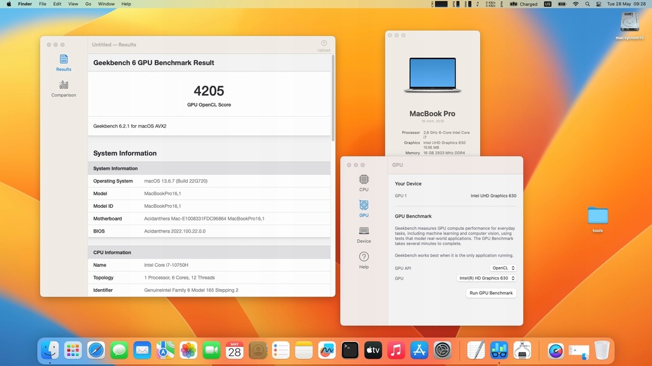Click the results window vertical scrollbar
The height and width of the screenshot is (366, 652).
[x=332, y=98]
